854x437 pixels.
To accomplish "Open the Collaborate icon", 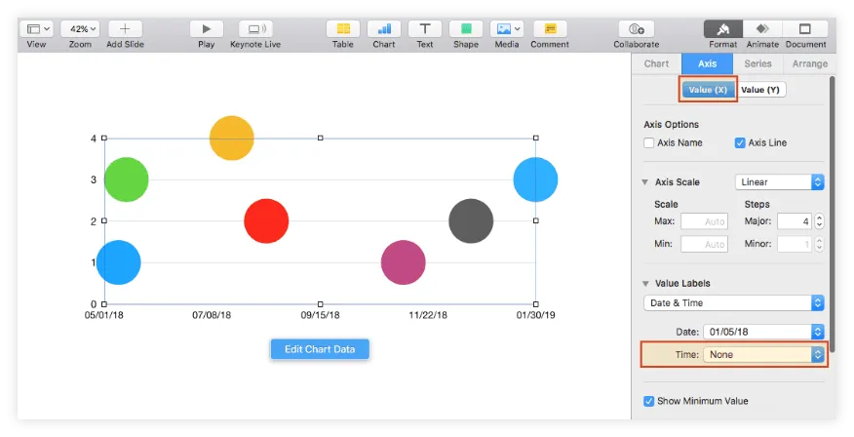I will click(636, 29).
